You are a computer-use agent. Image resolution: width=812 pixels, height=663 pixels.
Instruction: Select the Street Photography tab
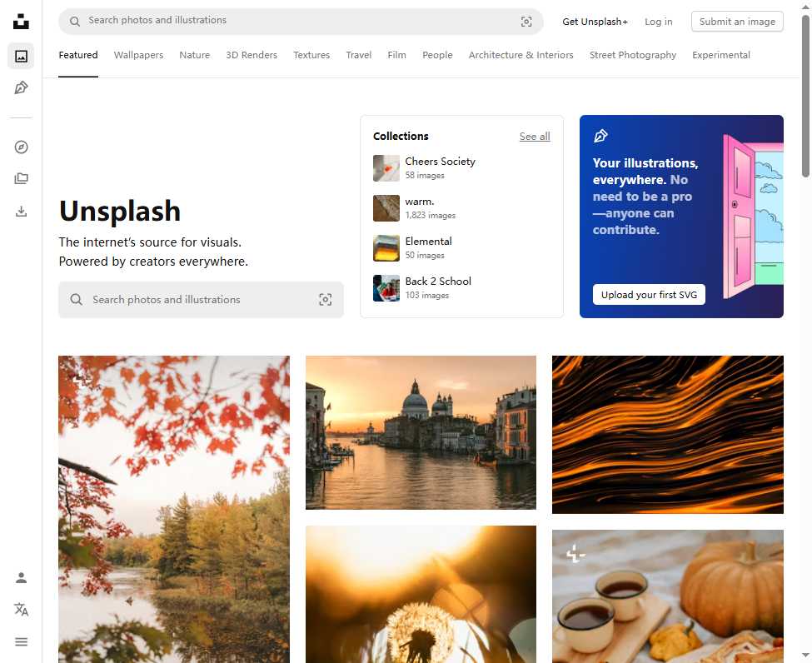pyautogui.click(x=632, y=55)
